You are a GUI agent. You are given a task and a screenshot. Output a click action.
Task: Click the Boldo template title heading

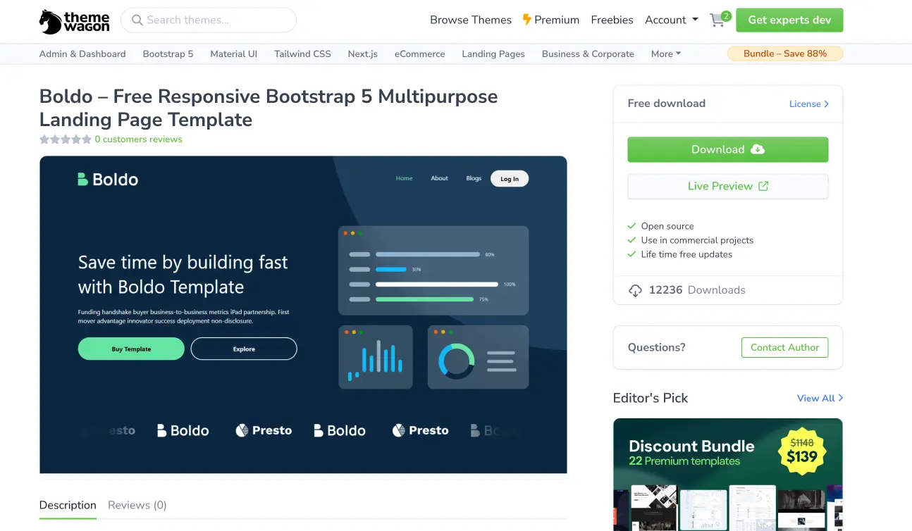(x=269, y=108)
